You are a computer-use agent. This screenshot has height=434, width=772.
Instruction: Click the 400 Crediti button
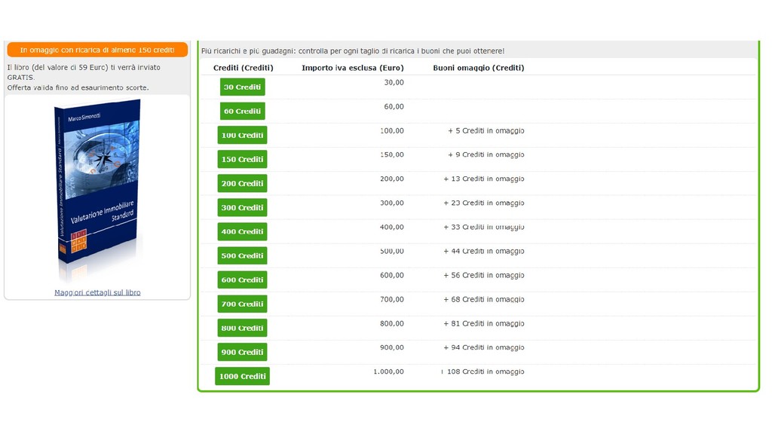[242, 231]
